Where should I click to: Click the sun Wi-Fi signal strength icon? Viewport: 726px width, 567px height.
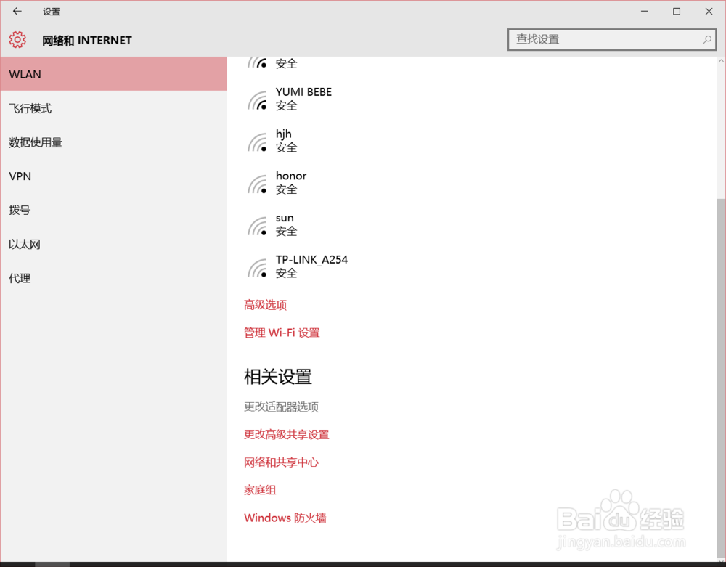click(258, 224)
